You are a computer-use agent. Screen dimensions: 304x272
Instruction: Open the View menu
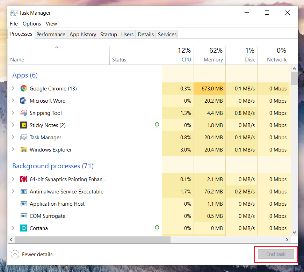(51, 24)
